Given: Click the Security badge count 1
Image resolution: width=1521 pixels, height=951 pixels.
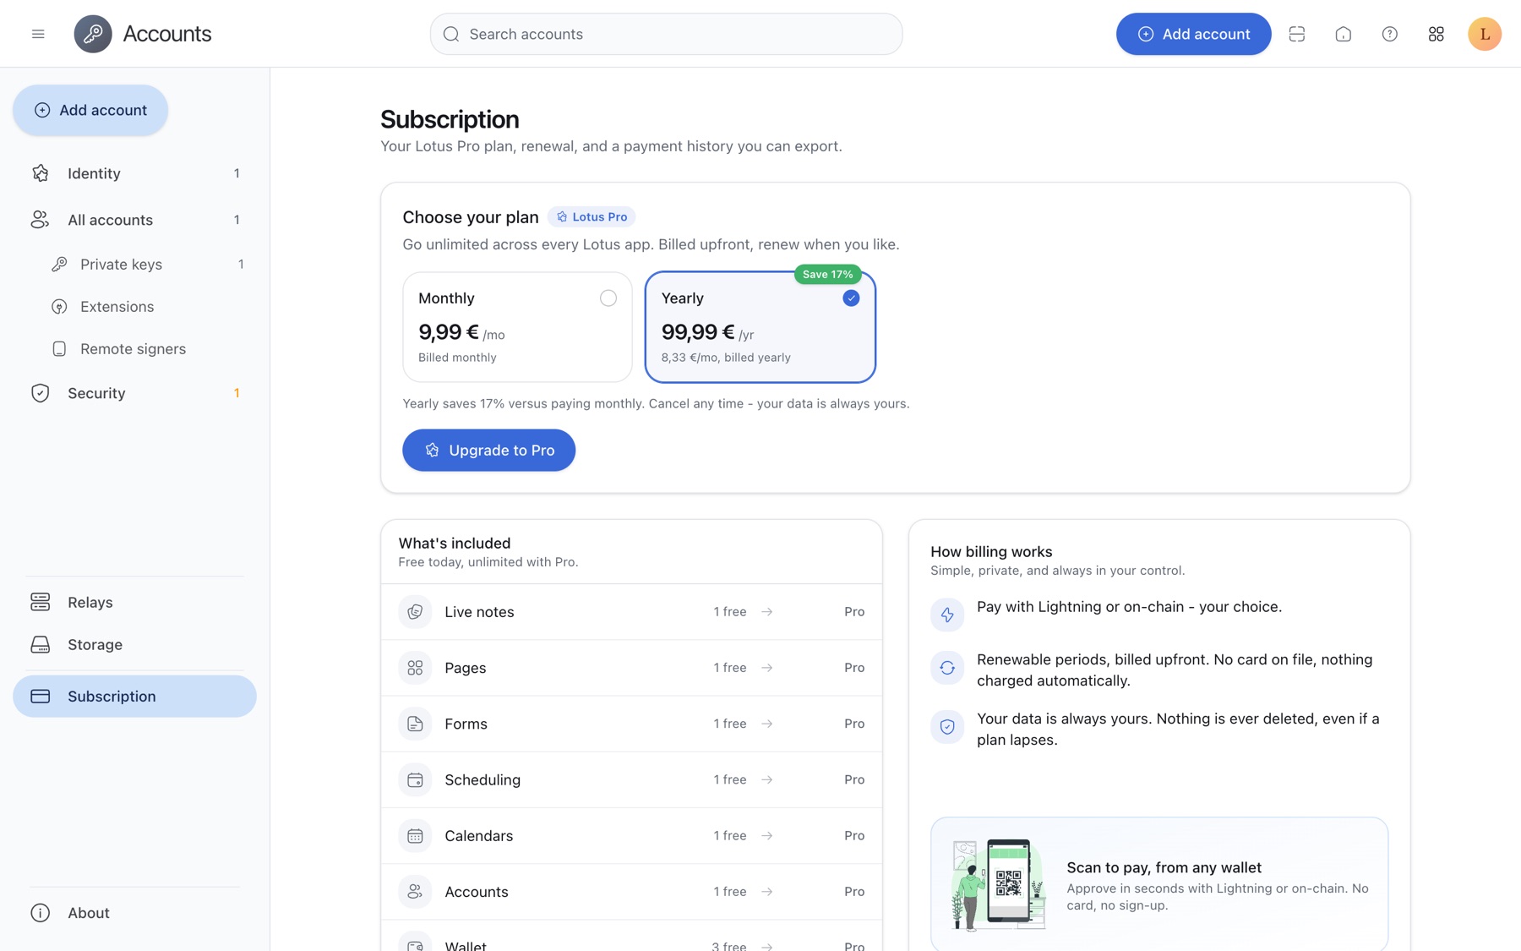Looking at the screenshot, I should (237, 393).
